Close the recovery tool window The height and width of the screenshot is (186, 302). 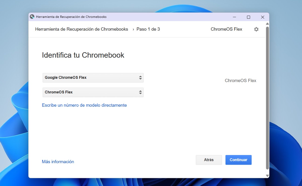262,17
